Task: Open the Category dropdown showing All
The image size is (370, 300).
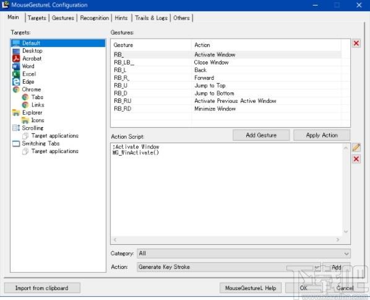Action: pos(244,254)
